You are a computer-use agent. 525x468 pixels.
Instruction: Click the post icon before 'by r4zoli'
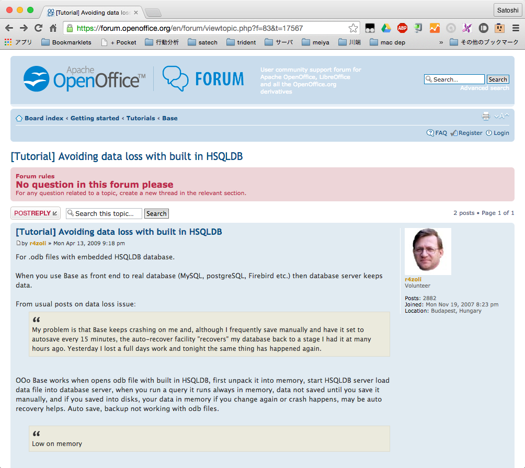18,243
